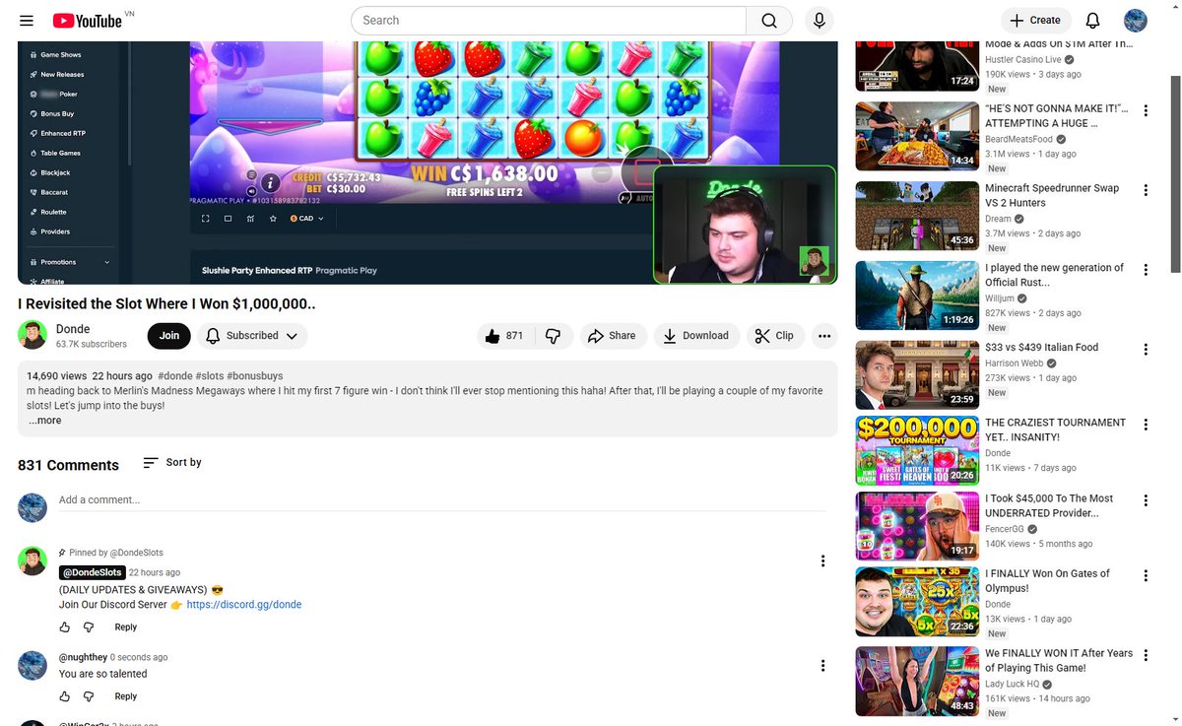Image resolution: width=1182 pixels, height=726 pixels.
Task: Open $33 vs $439 Italian Food title
Action: [x=1042, y=348]
